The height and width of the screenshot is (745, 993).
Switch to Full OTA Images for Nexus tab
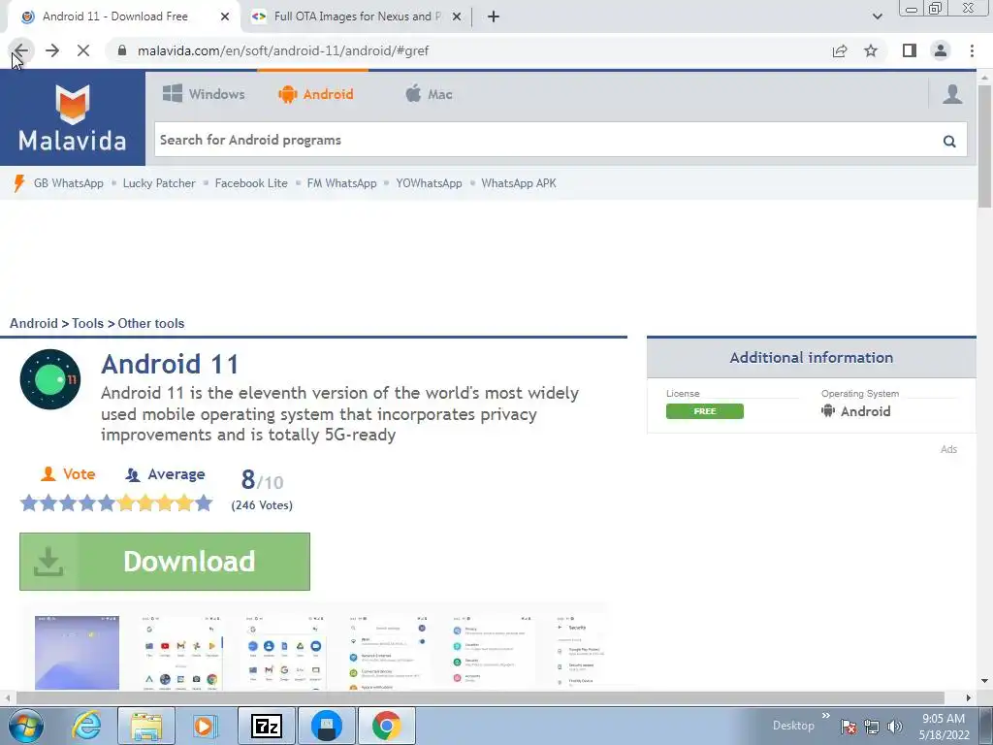coord(357,16)
